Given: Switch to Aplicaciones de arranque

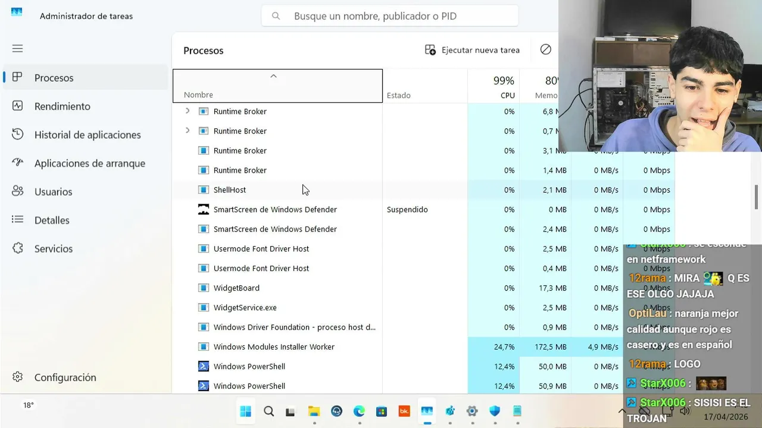Looking at the screenshot, I should pos(86,163).
